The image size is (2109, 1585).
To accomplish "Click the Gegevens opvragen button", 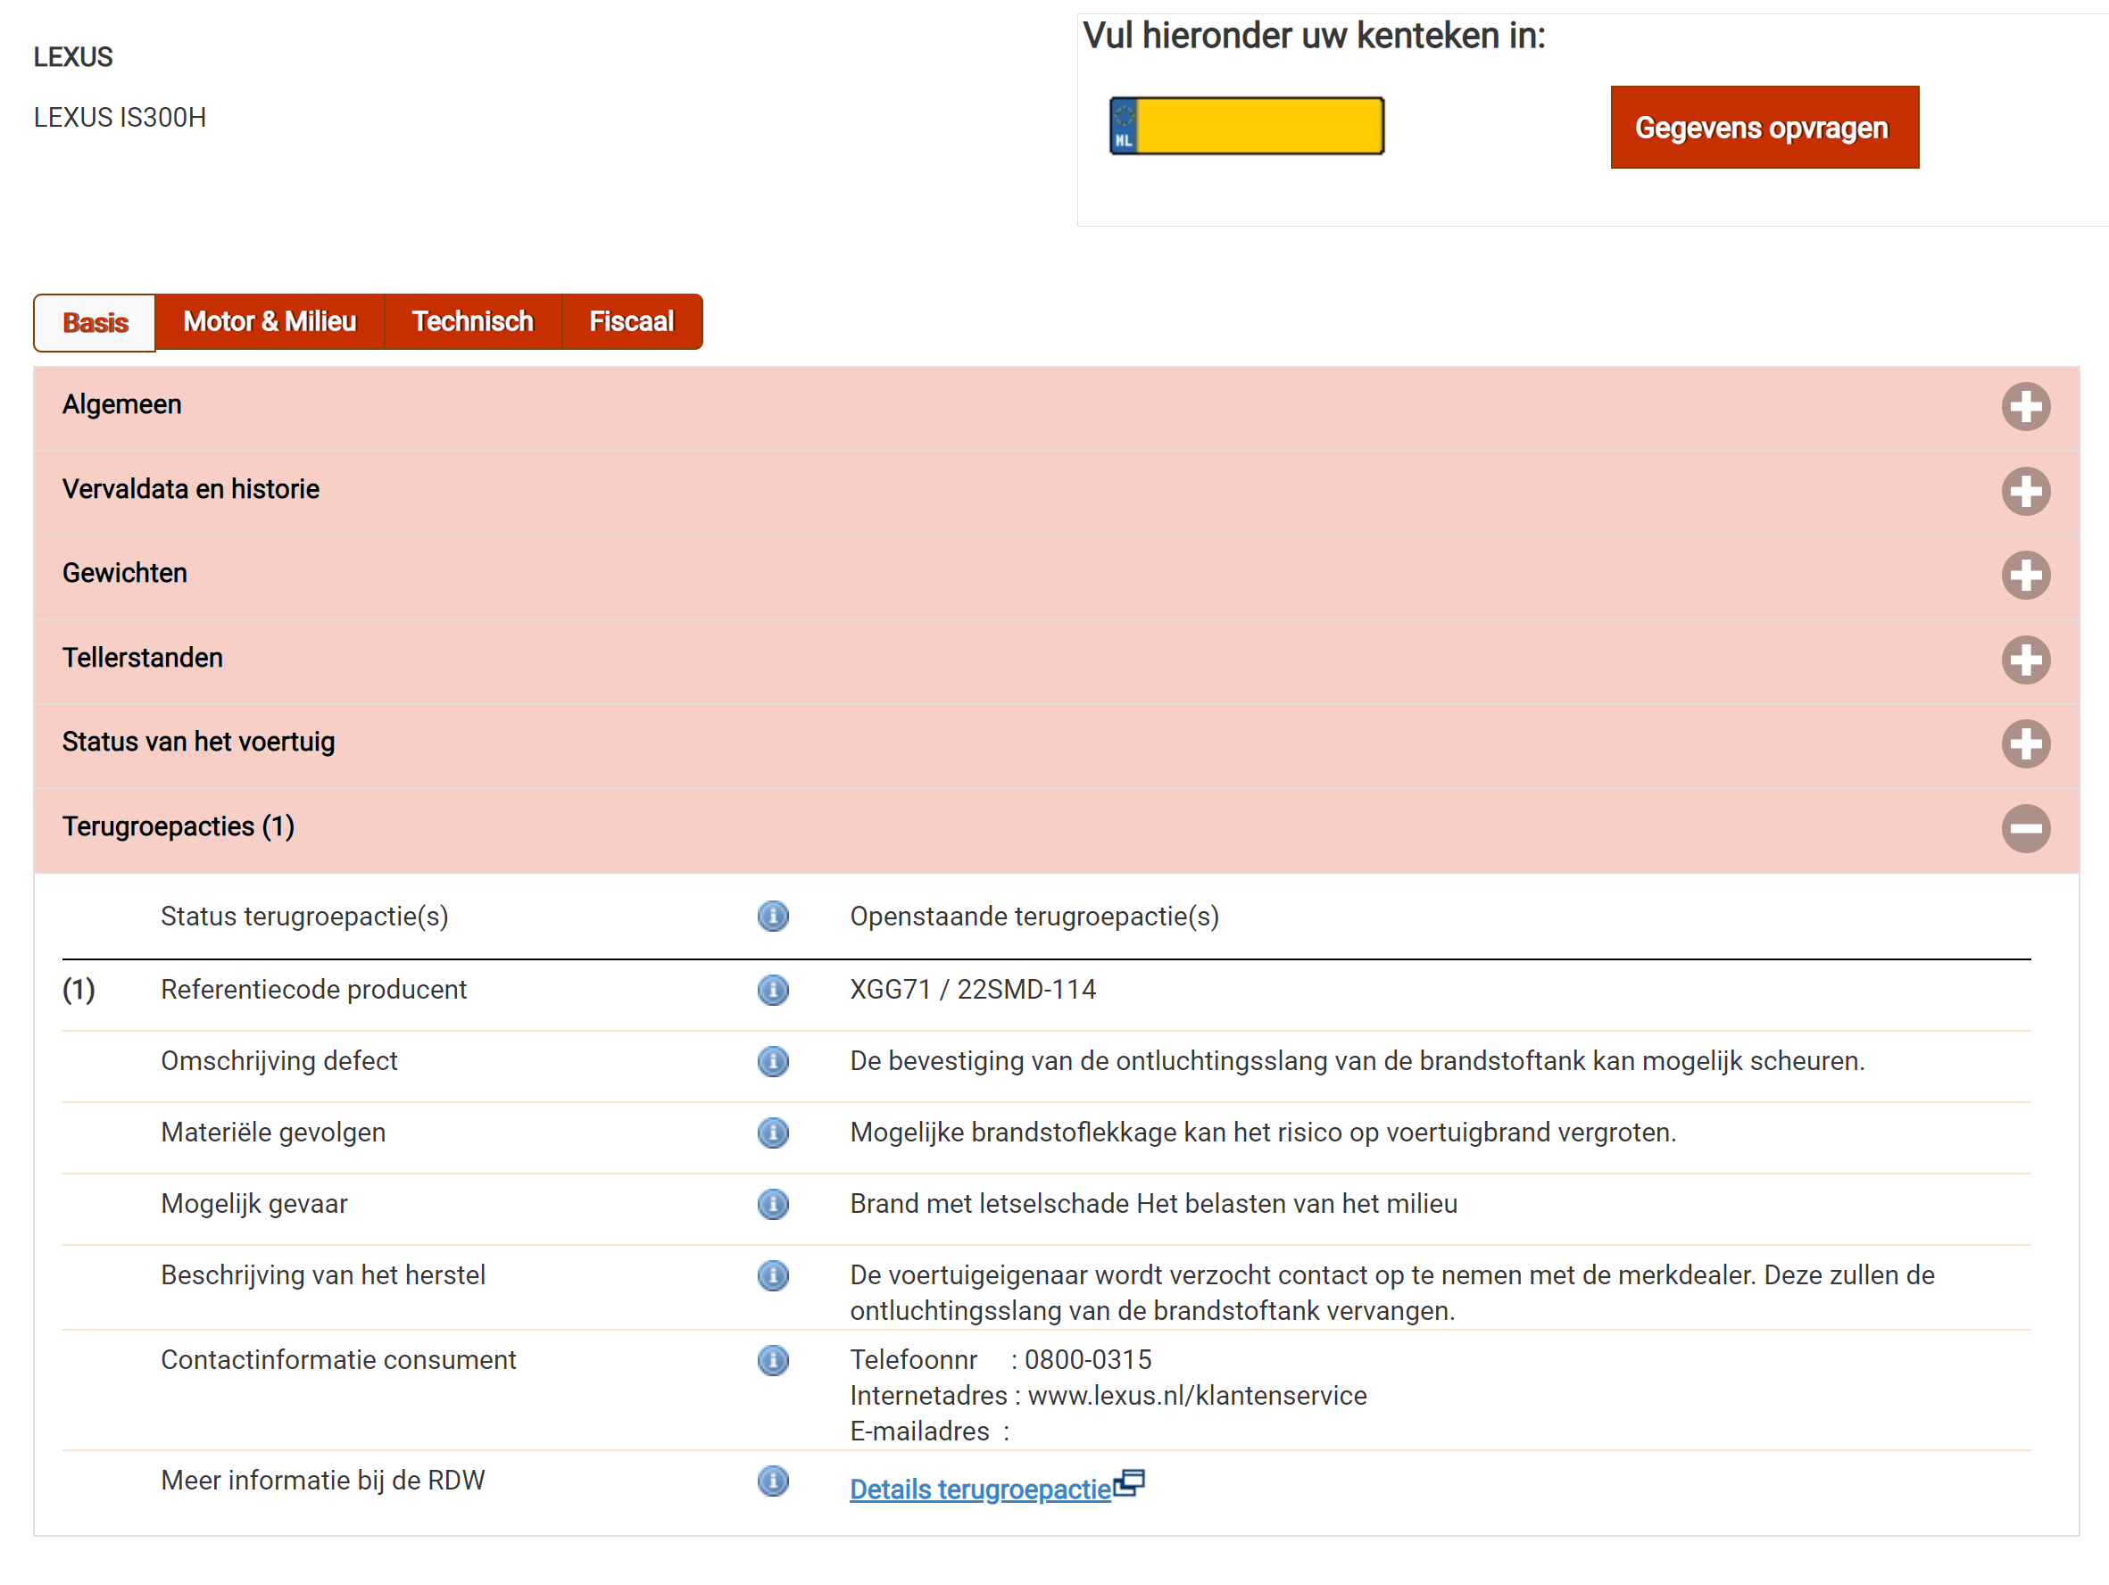I will [1764, 128].
